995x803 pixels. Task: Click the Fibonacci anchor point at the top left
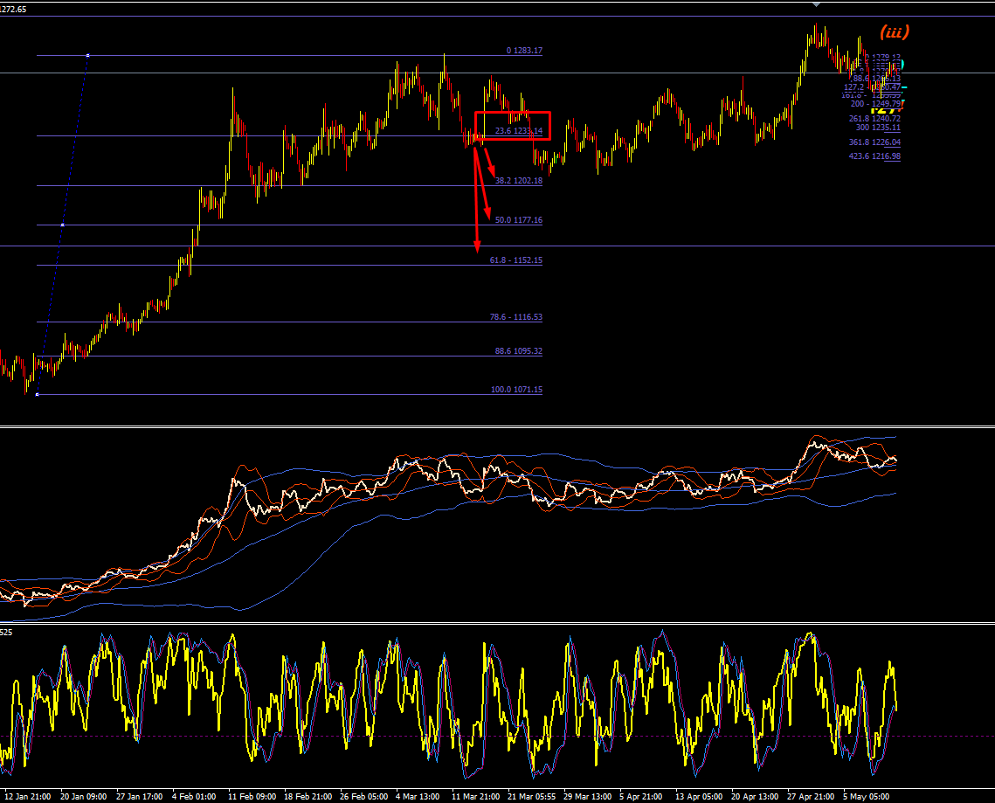87,56
